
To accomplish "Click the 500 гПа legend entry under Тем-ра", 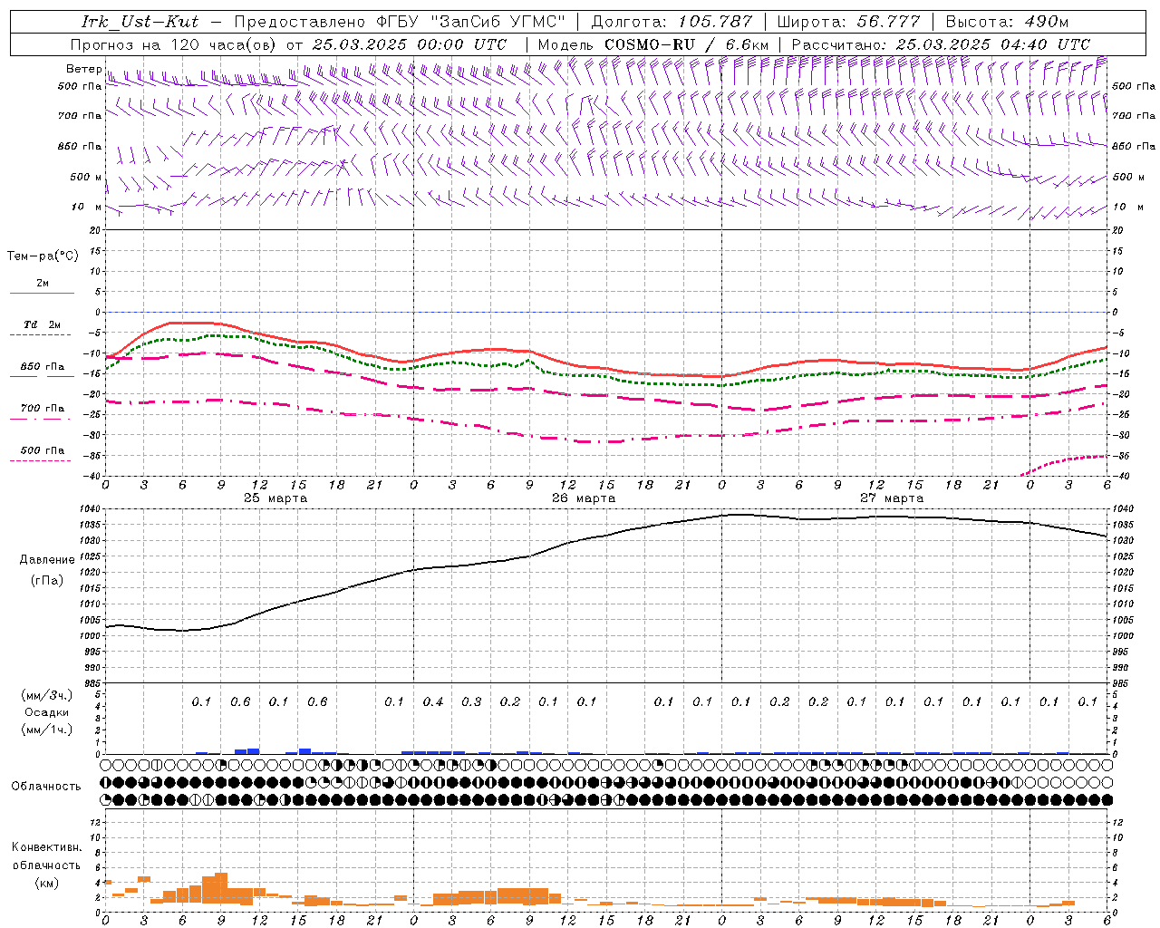I will (43, 450).
